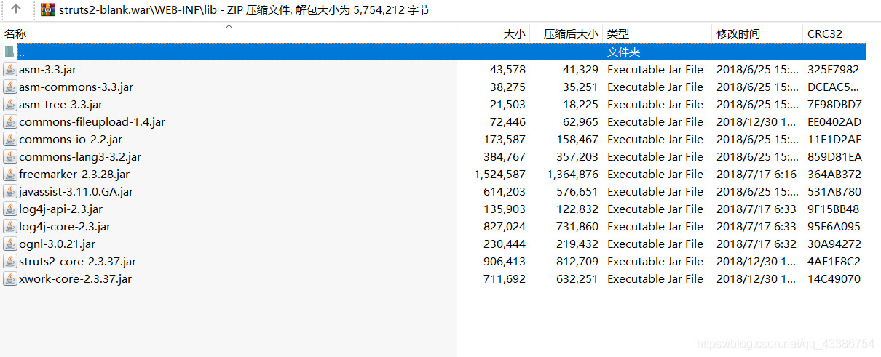Select the commons-lang3-3.2.jar file icon

(10, 157)
